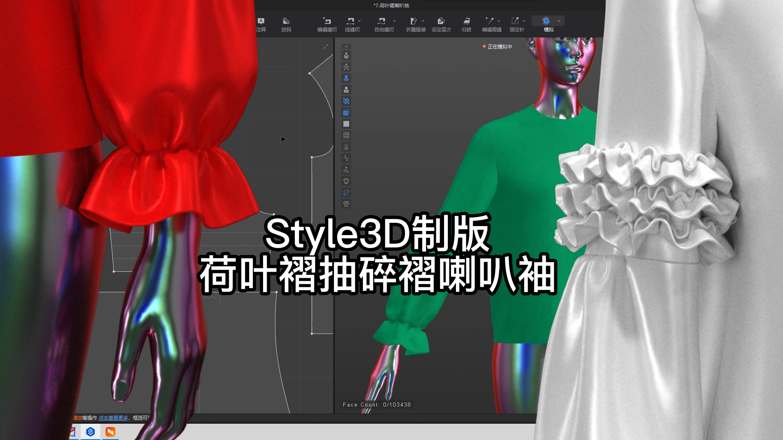783x440 pixels.
Task: Click the blue t-shirt sewing icon
Action: pyautogui.click(x=346, y=193)
